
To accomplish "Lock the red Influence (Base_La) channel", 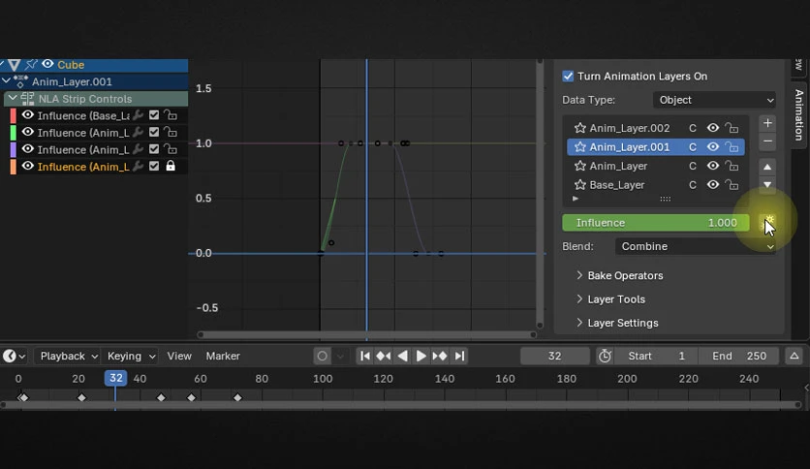I will (171, 115).
